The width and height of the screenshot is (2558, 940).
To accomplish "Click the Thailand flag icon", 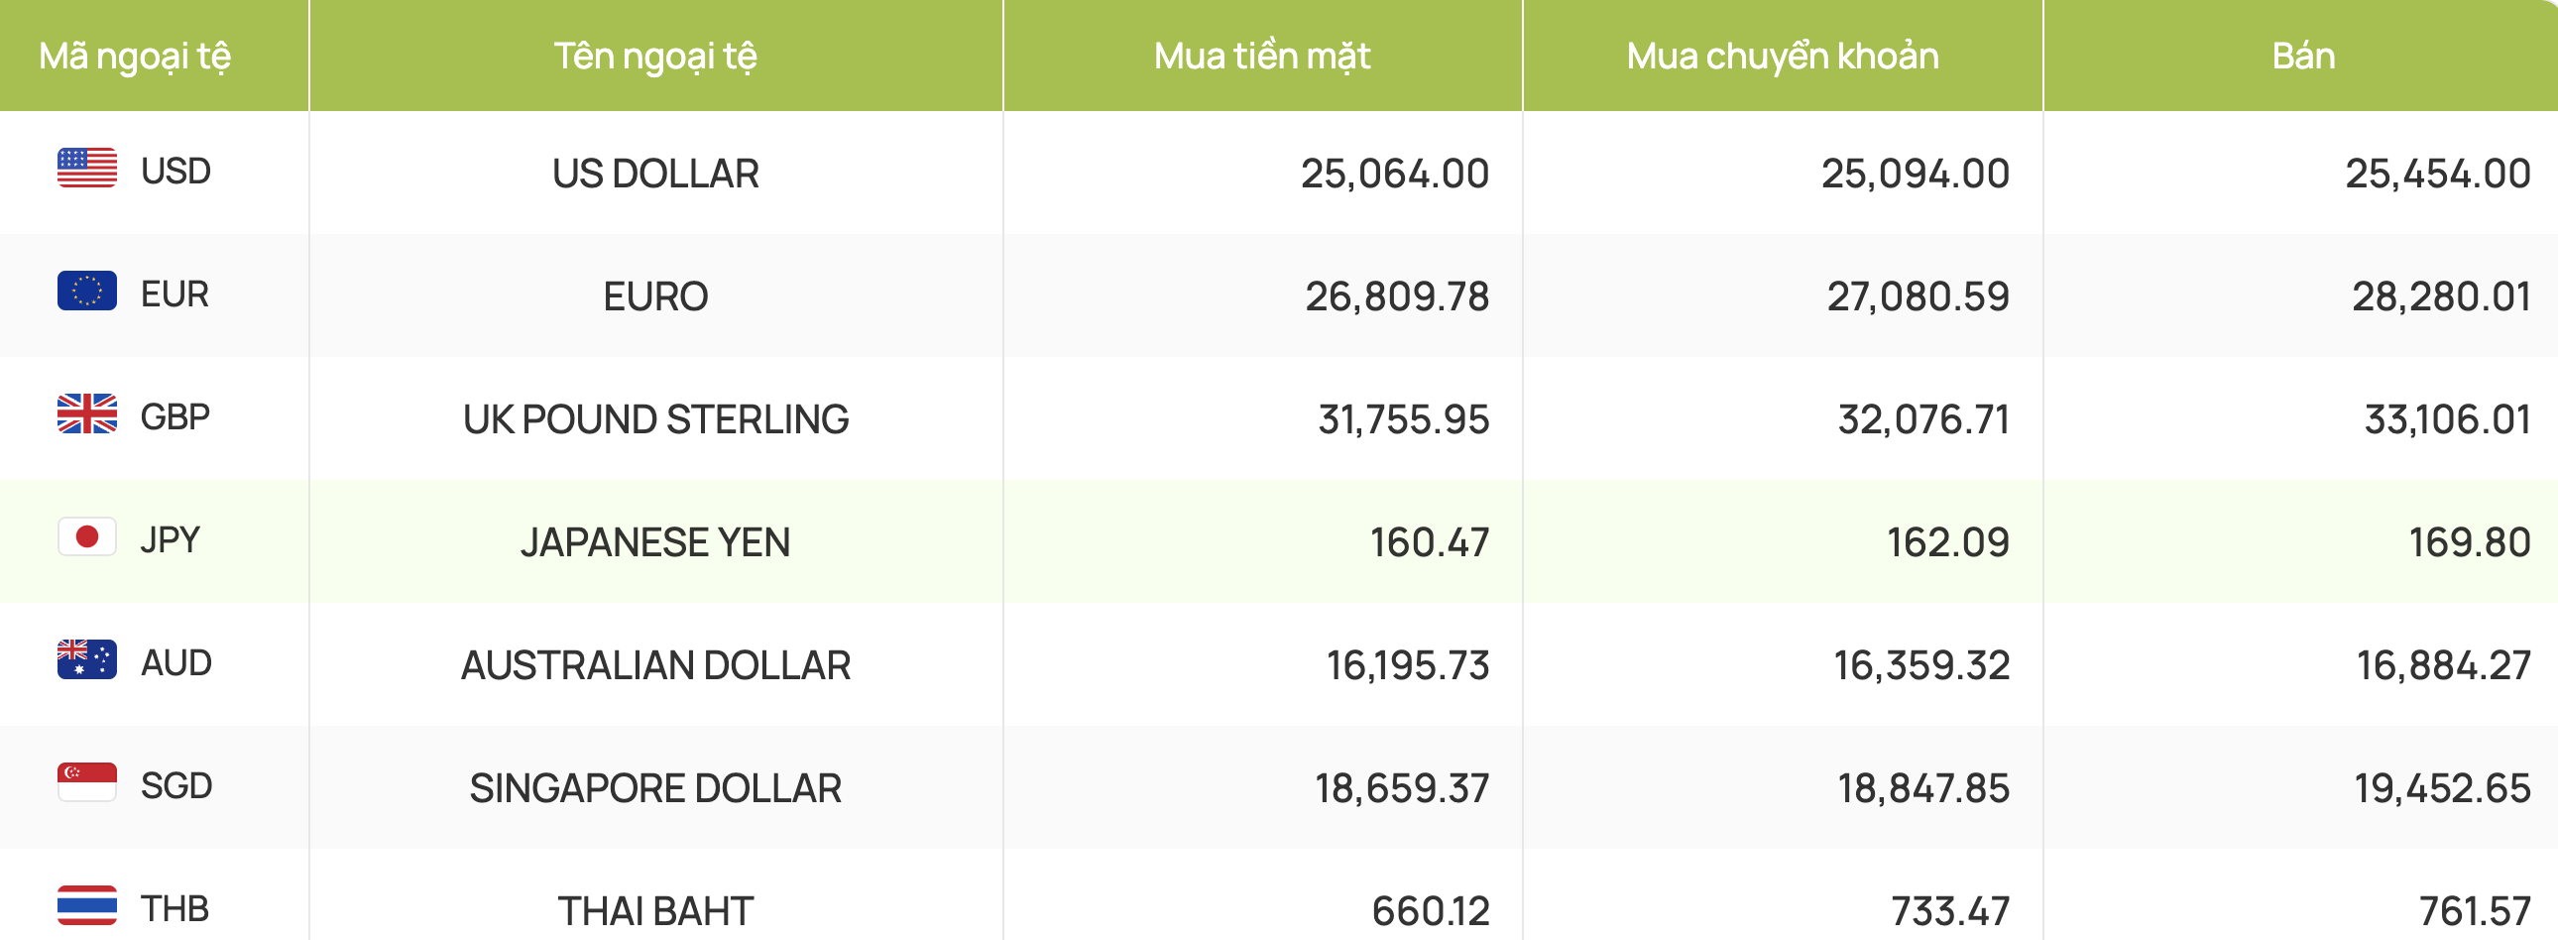I will click(x=87, y=905).
